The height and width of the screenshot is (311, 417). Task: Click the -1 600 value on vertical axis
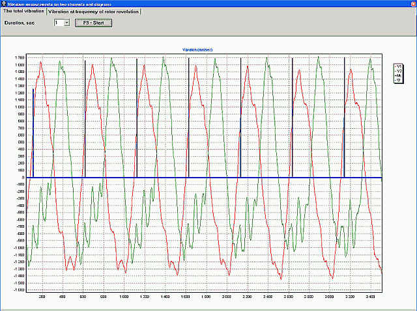19,290
